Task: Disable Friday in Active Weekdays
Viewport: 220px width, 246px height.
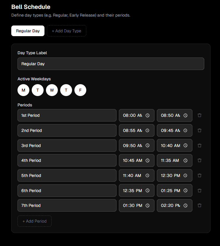Action: pyautogui.click(x=80, y=90)
